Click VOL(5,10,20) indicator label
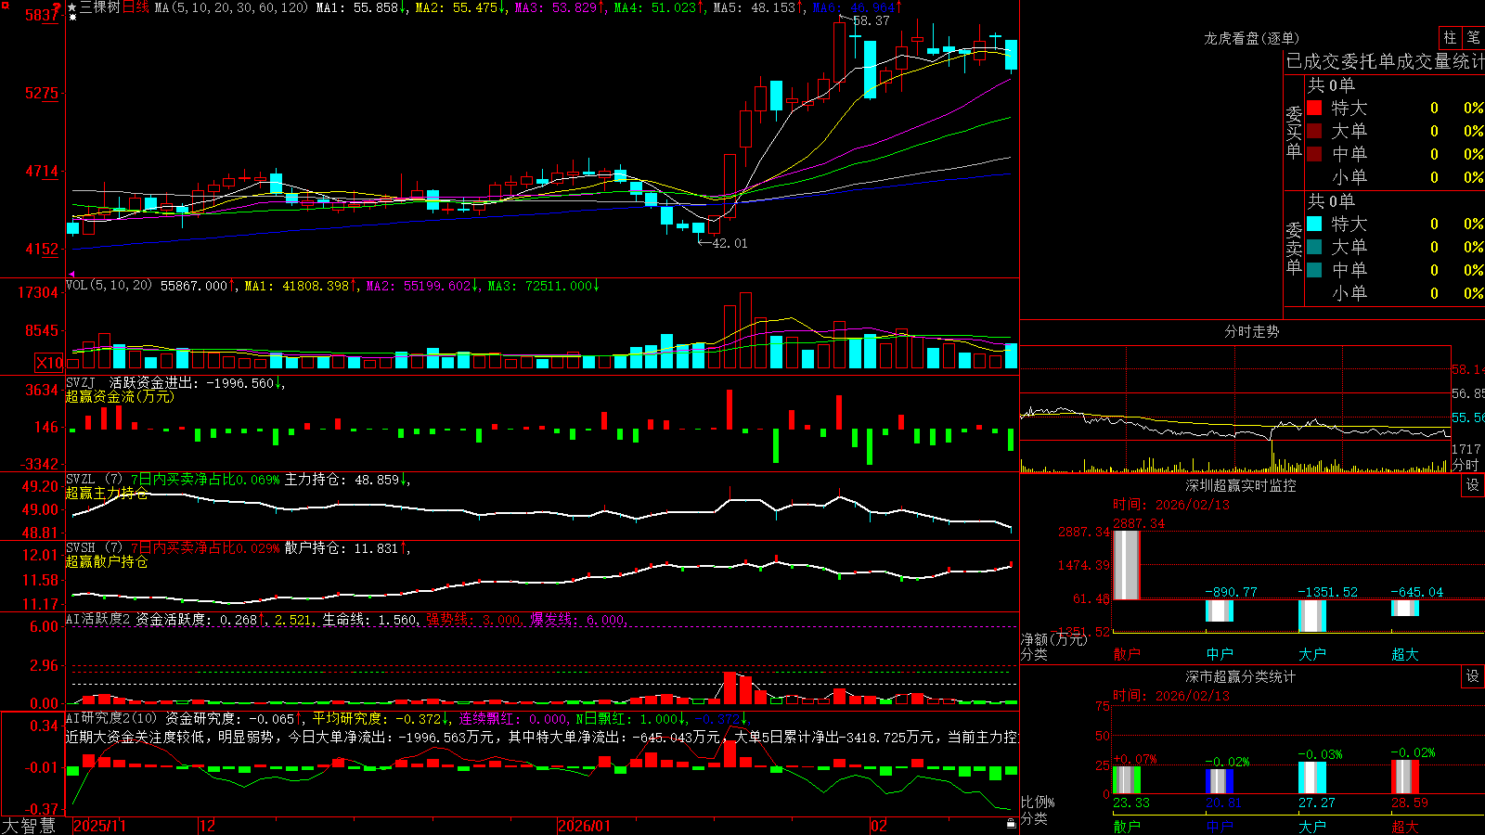The width and height of the screenshot is (1485, 835). click(x=109, y=286)
